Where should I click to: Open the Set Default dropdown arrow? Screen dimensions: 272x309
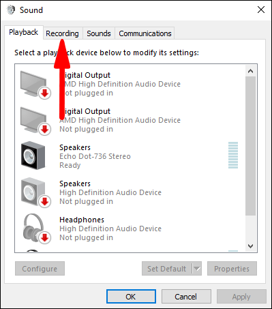(x=197, y=269)
